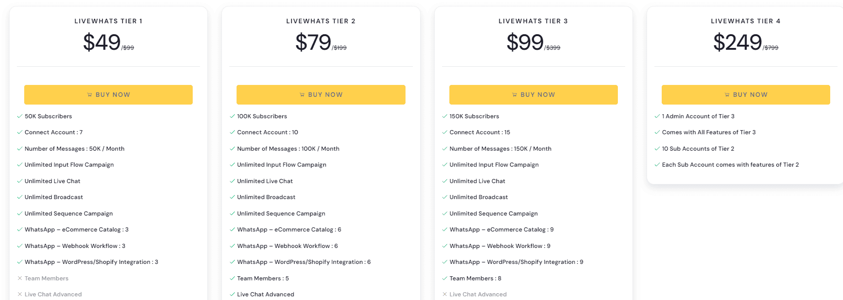
Task: Click the checkmark beside Team Members : 5
Action: pos(232,278)
